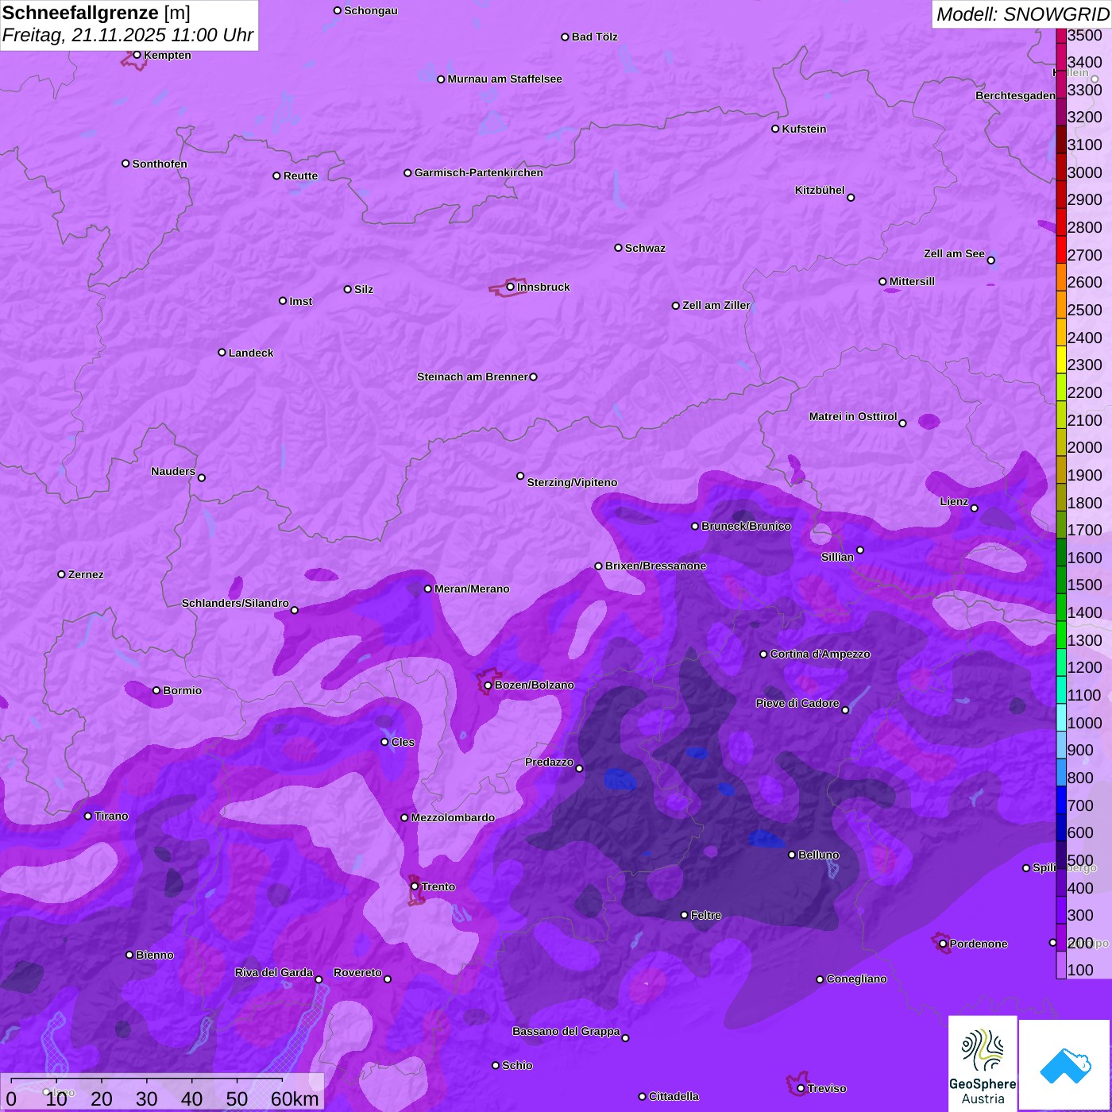Viewport: 1112px width, 1112px height.
Task: Click the Feltre marker dot
Action: (x=684, y=915)
